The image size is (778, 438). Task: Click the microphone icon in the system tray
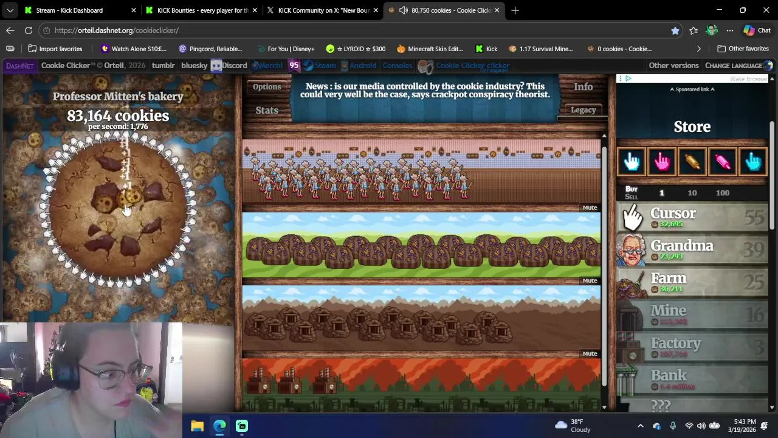672,426
